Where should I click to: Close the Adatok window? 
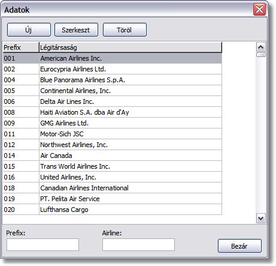[259, 9]
